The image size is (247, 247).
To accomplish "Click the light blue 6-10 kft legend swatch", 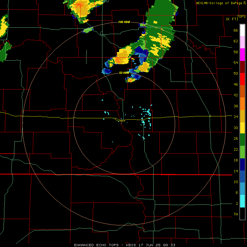I will 242,189.
